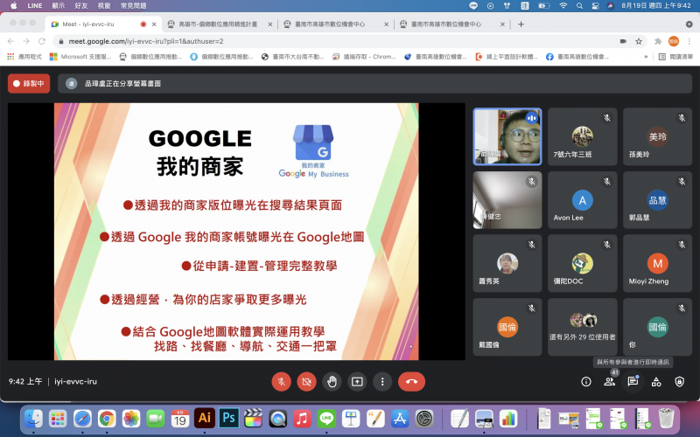Show the participants list icon
The width and height of the screenshot is (700, 437).
click(609, 382)
